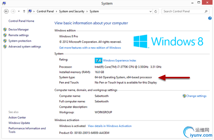Click the Up one level arrow
Screen dimensions: 214x140
(24, 12)
